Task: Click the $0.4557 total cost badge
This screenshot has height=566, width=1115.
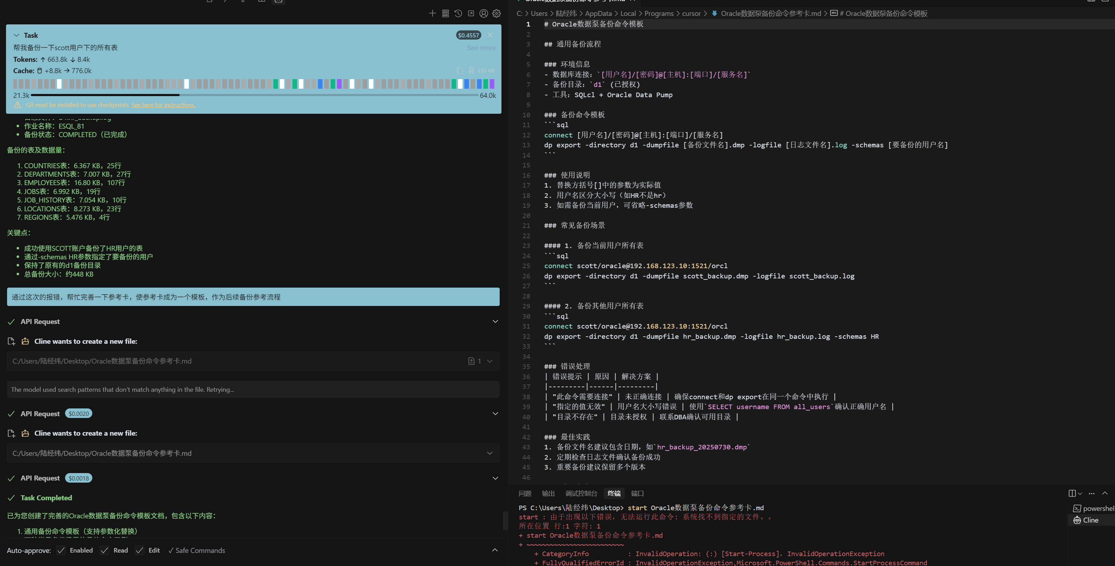Action: point(468,35)
